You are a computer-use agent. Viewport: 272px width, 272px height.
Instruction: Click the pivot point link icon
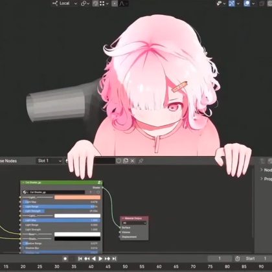[x=85, y=3]
